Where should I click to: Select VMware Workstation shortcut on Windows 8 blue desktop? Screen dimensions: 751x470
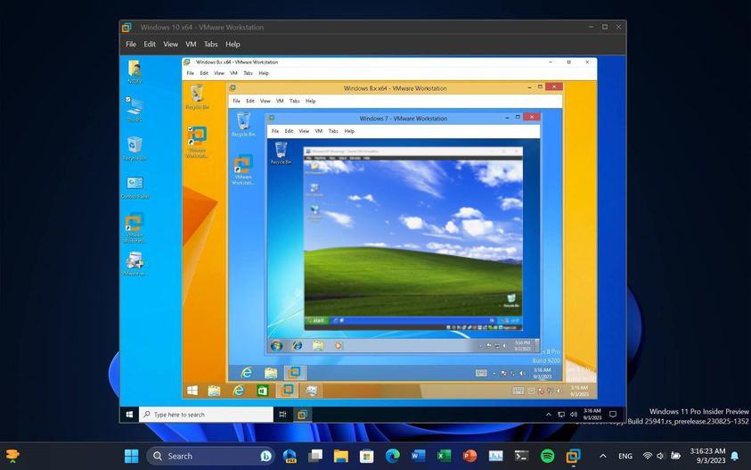click(x=243, y=169)
